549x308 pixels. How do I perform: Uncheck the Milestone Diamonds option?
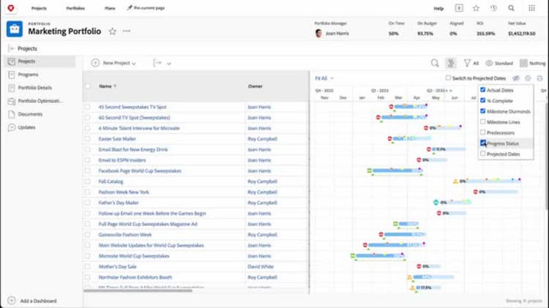point(483,111)
